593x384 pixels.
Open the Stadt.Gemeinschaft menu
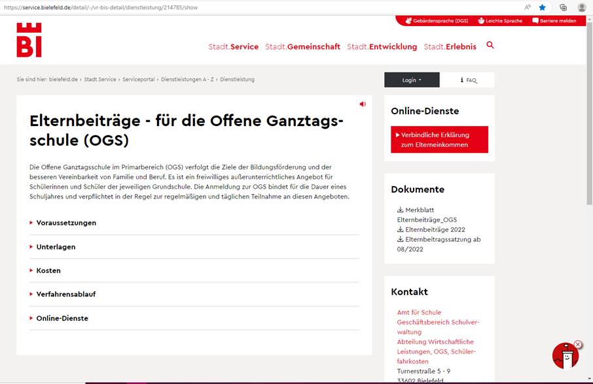tap(302, 47)
